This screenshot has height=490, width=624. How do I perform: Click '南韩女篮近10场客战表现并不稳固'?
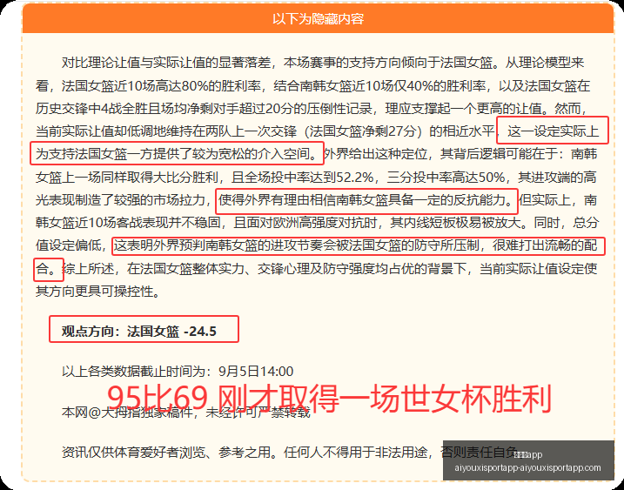(x=128, y=222)
